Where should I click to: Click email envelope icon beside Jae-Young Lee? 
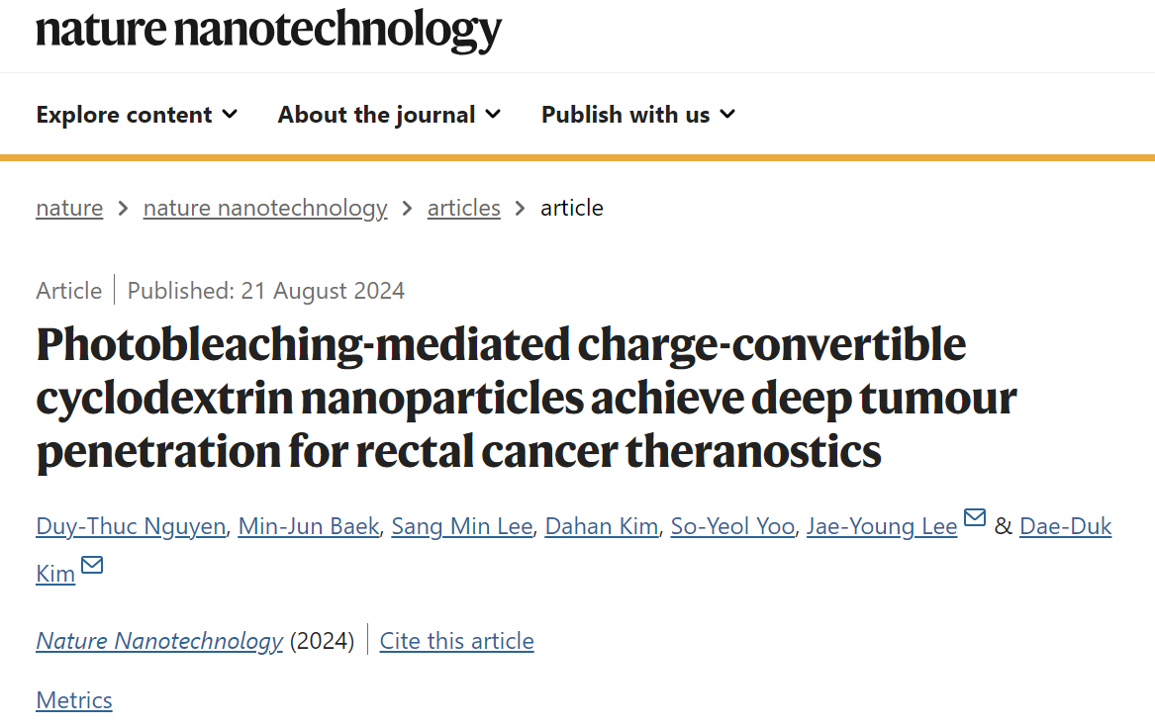pos(975,517)
